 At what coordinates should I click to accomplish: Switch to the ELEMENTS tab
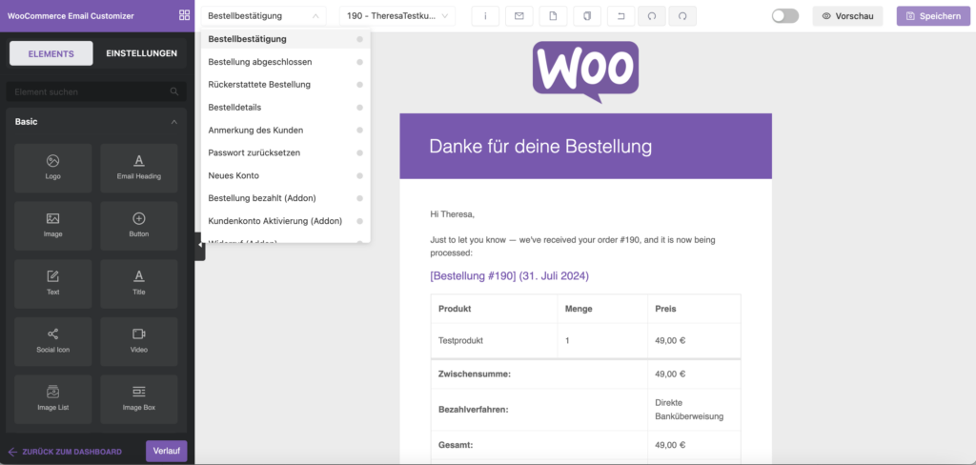tap(51, 53)
